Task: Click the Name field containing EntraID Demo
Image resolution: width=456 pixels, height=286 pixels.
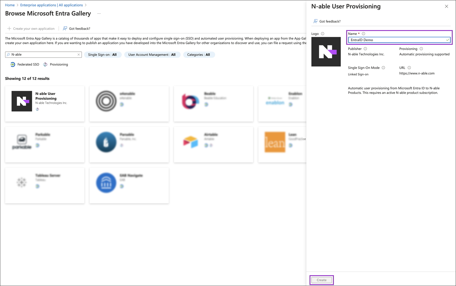Action: [x=397, y=40]
